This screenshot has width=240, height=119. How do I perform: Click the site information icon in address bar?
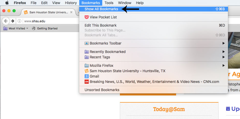(x=19, y=21)
